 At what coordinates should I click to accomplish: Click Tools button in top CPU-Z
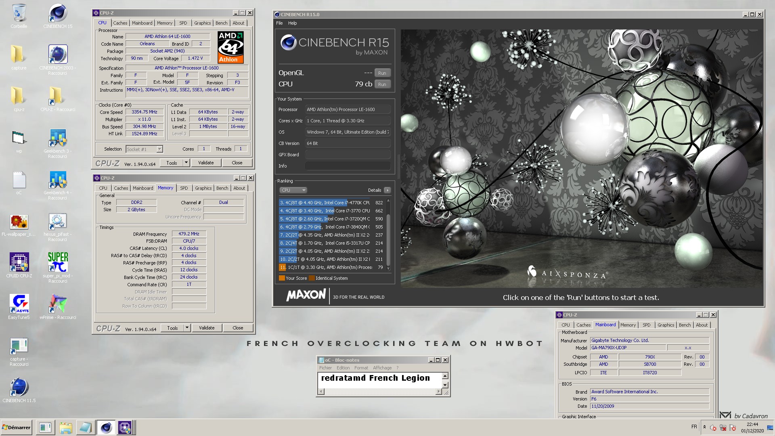coord(172,163)
